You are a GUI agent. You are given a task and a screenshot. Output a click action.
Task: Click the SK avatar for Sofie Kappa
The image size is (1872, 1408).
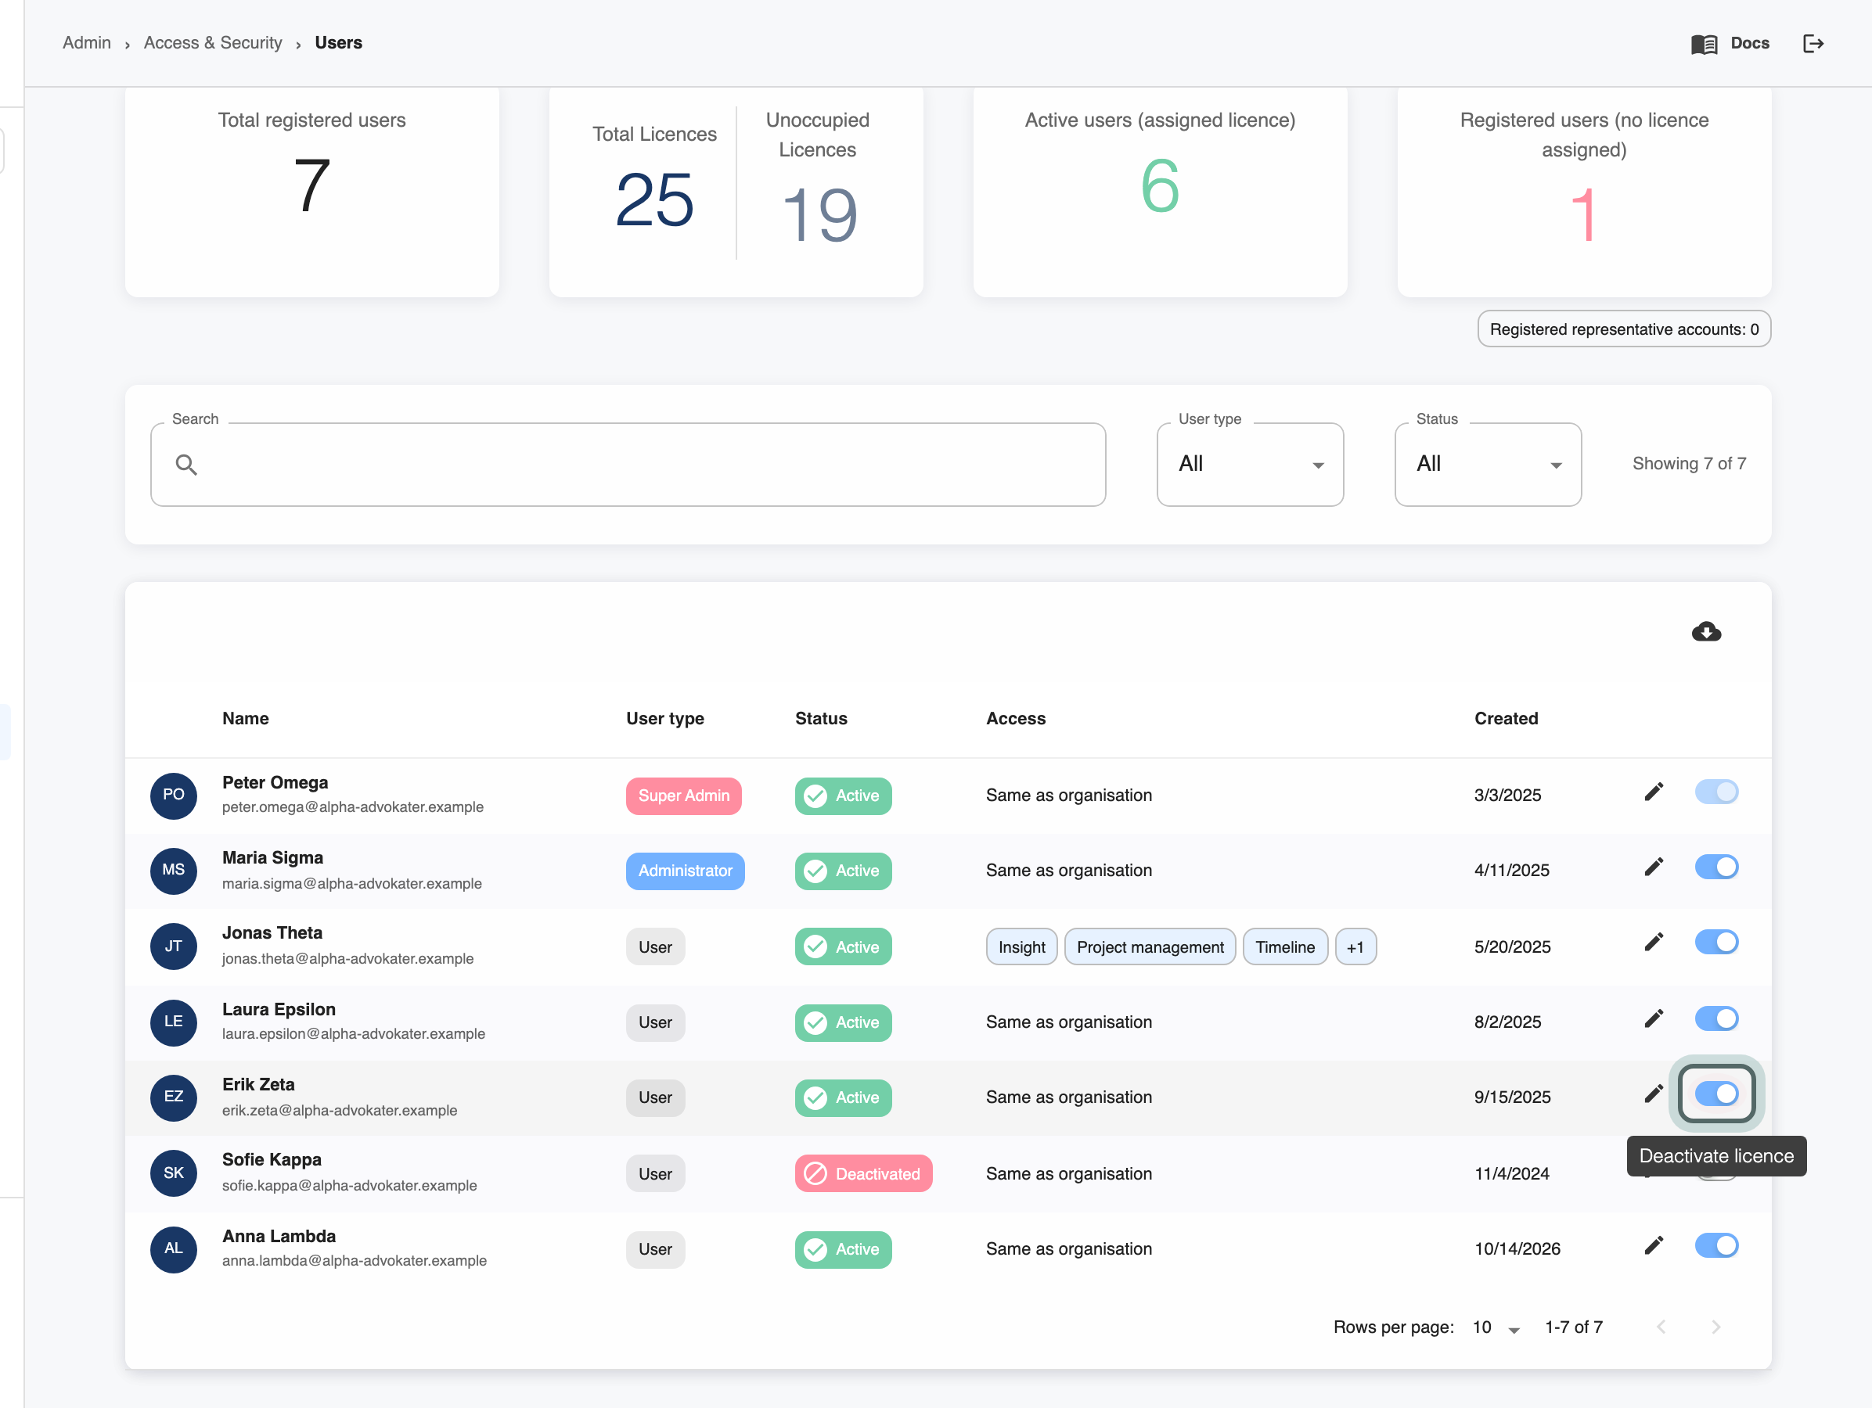(x=174, y=1173)
